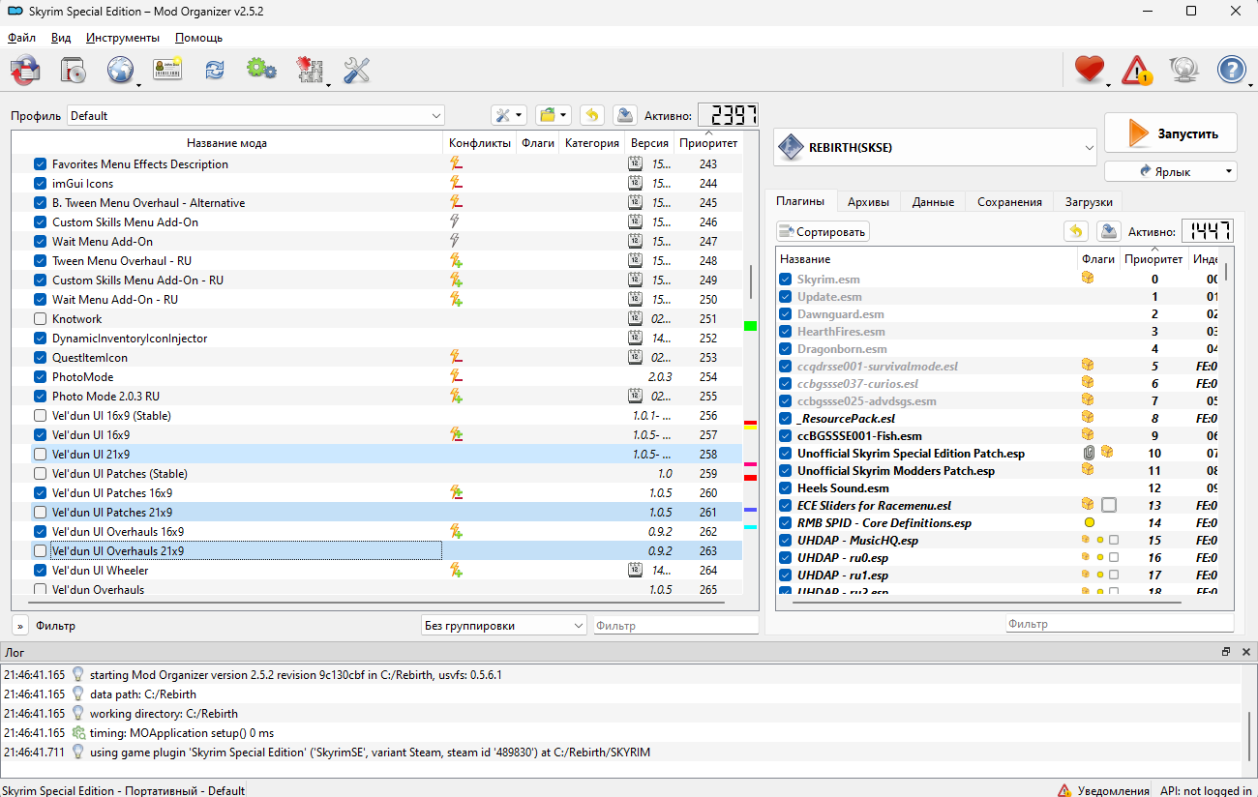This screenshot has width=1258, height=797.
Task: Open the profiles ID card icon
Action: click(x=167, y=70)
